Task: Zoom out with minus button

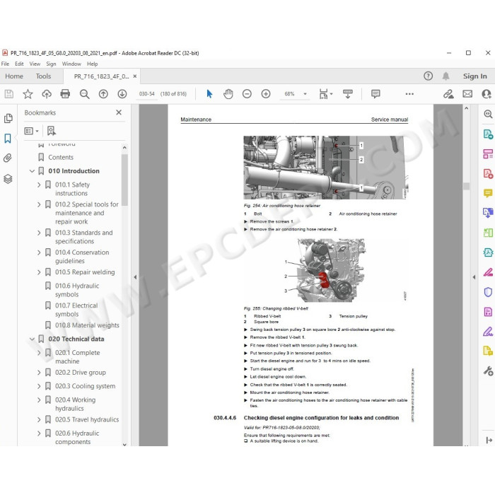Action: [247, 94]
